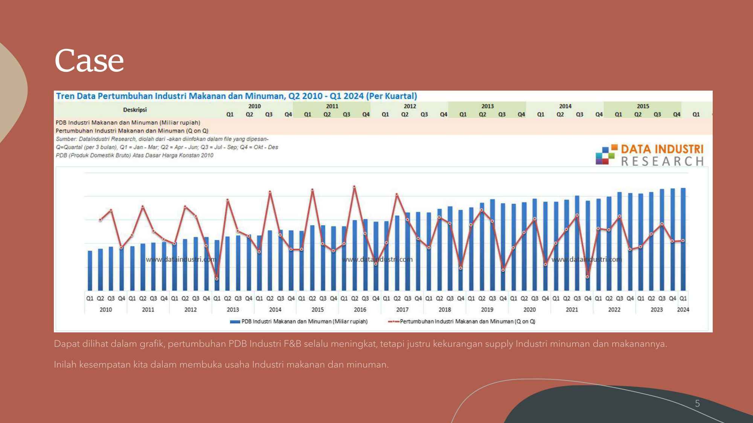This screenshot has height=423, width=753.
Task: Click the blue bar legend marker for PDB
Action: [x=235, y=321]
